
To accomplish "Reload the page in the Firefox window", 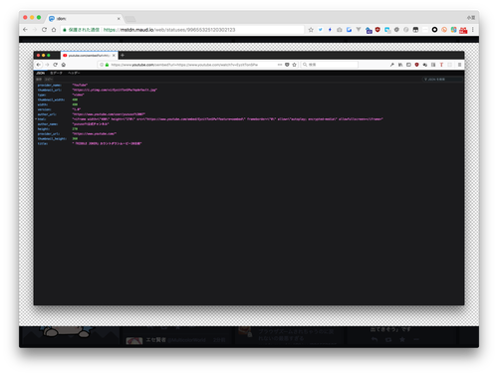I will (x=55, y=65).
